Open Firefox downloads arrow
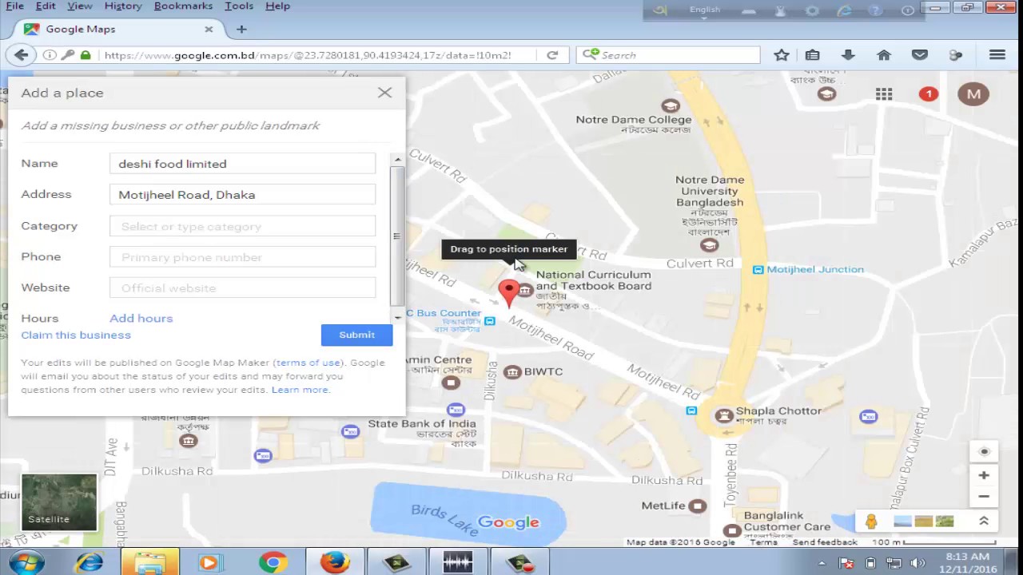Image resolution: width=1023 pixels, height=575 pixels. (848, 55)
